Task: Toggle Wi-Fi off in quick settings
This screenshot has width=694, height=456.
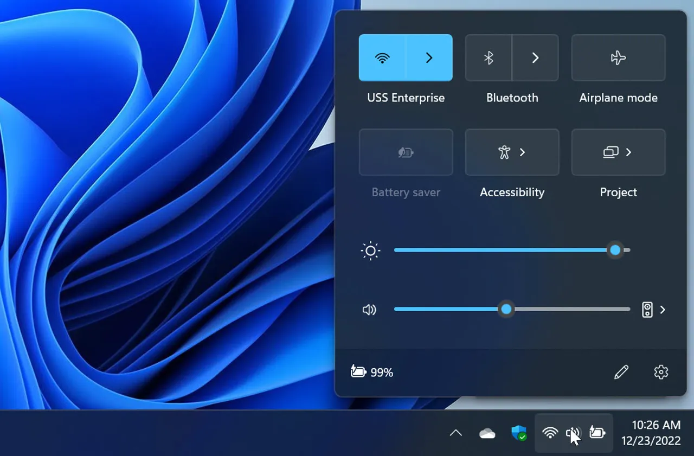Action: pos(382,58)
